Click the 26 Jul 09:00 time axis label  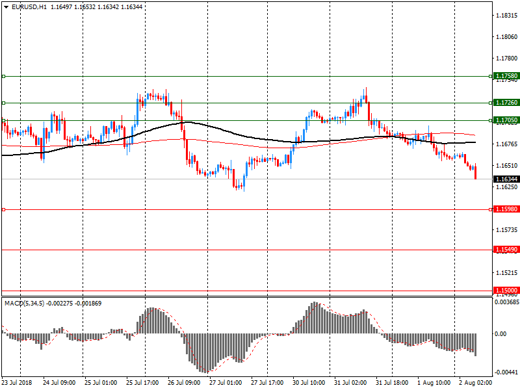pos(183,382)
